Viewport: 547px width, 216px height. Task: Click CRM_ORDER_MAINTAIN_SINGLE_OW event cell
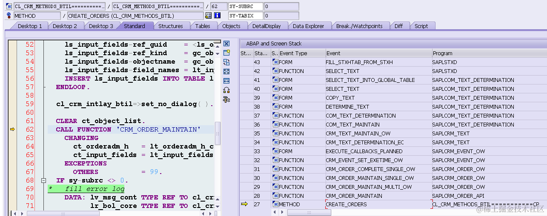(378, 178)
